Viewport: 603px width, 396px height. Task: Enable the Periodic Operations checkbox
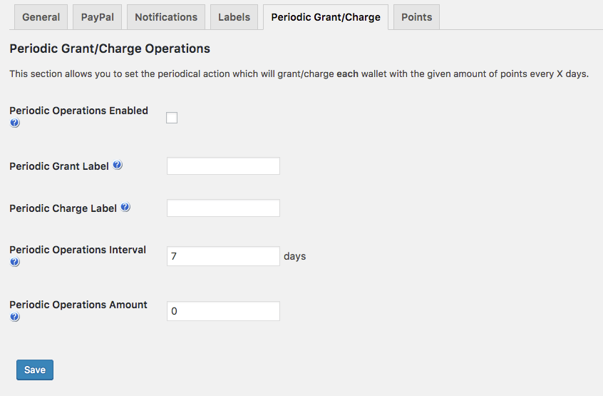(x=172, y=118)
